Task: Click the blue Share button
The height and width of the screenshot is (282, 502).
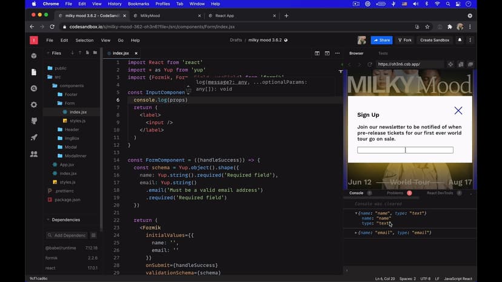Action: pos(381,41)
